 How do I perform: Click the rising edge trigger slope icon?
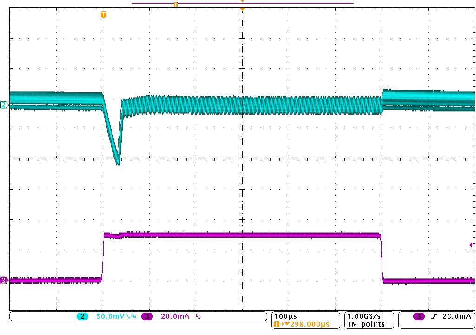(x=433, y=316)
